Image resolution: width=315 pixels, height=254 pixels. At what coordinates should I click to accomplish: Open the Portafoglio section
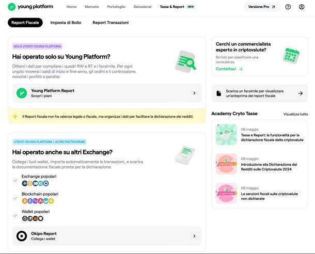coord(116,7)
